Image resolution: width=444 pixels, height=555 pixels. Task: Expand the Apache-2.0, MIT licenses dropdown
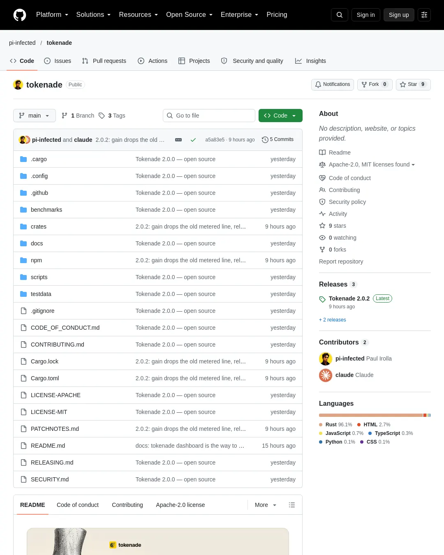367,164
